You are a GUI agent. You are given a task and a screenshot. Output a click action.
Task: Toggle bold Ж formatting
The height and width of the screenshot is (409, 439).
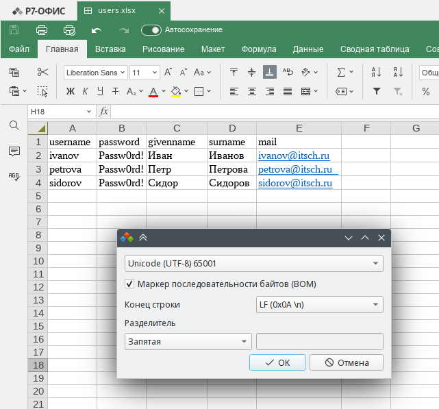[x=71, y=91]
